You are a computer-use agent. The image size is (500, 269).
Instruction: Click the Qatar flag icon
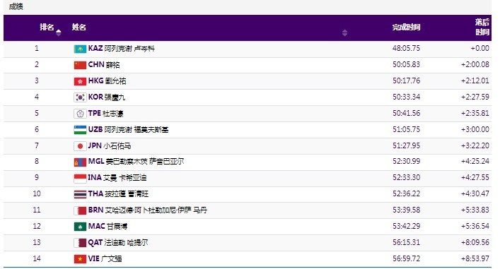pos(80,243)
